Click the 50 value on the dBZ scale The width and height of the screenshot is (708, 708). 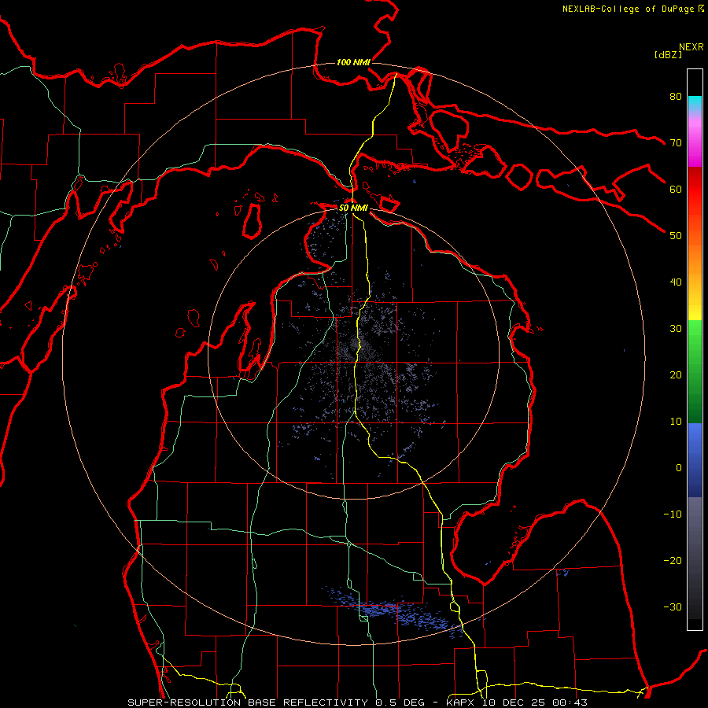click(676, 236)
